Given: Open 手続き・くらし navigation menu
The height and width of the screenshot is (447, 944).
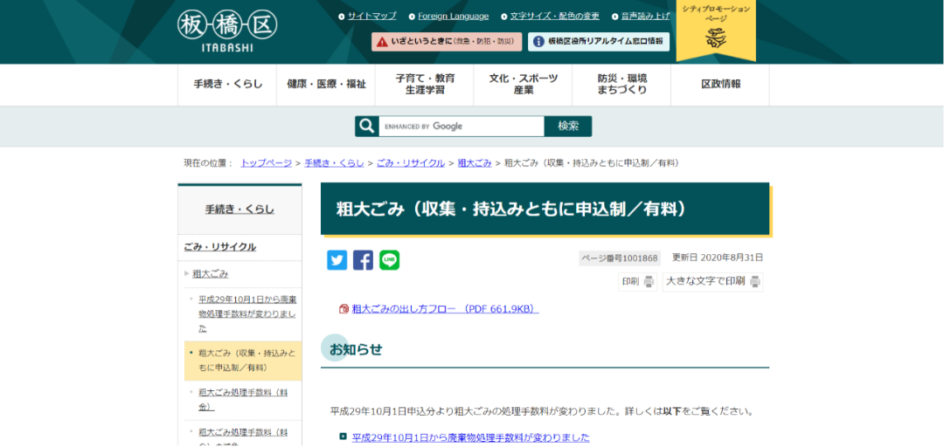Looking at the screenshot, I should tap(227, 85).
